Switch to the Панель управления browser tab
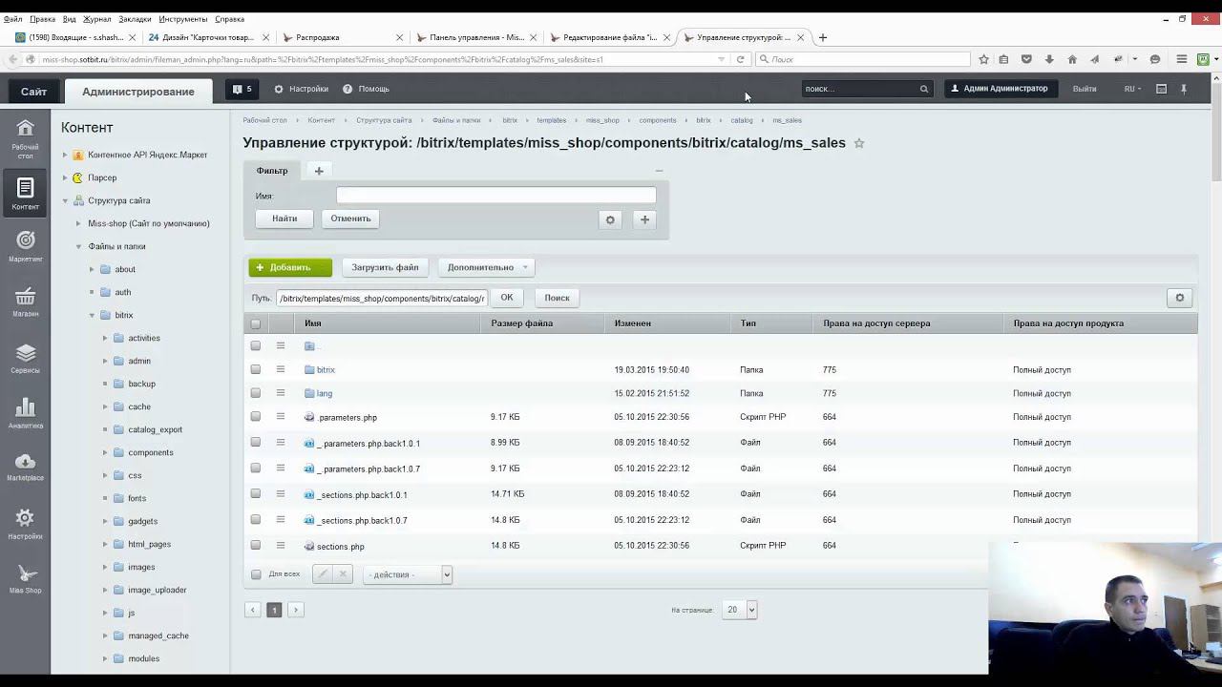This screenshot has width=1222, height=687. click(474, 37)
